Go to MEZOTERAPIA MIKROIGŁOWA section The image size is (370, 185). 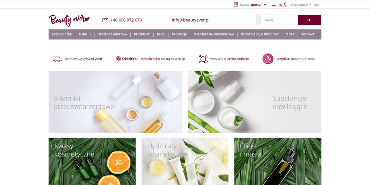coord(214,35)
